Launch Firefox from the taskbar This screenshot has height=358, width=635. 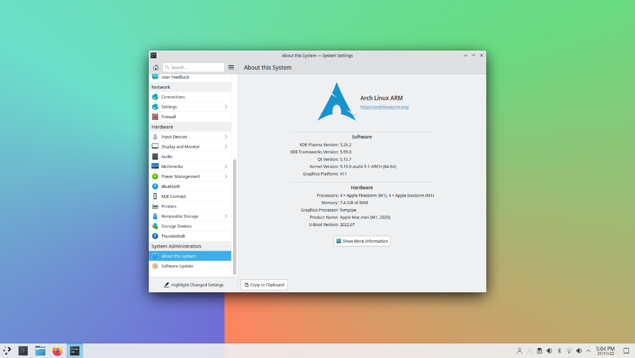pyautogui.click(x=58, y=350)
